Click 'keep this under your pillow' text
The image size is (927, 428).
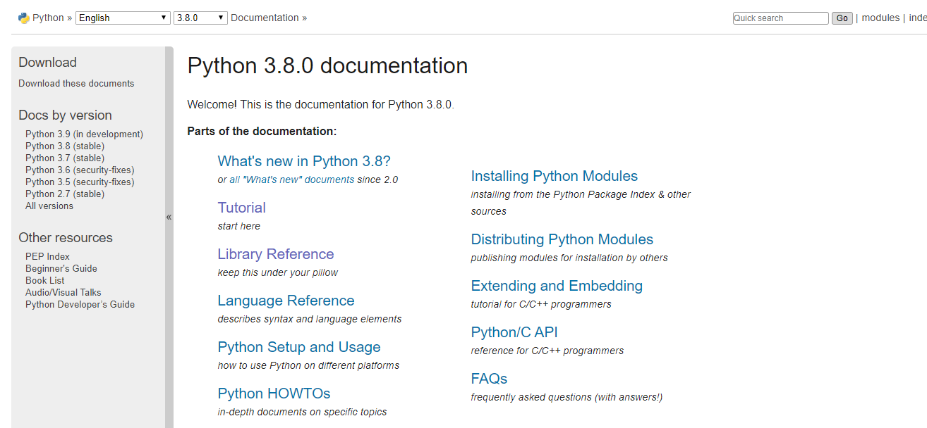[x=278, y=272]
